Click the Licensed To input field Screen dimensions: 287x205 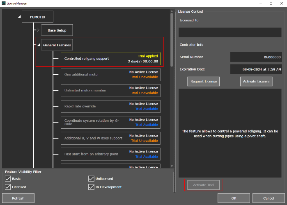pyautogui.click(x=230, y=32)
